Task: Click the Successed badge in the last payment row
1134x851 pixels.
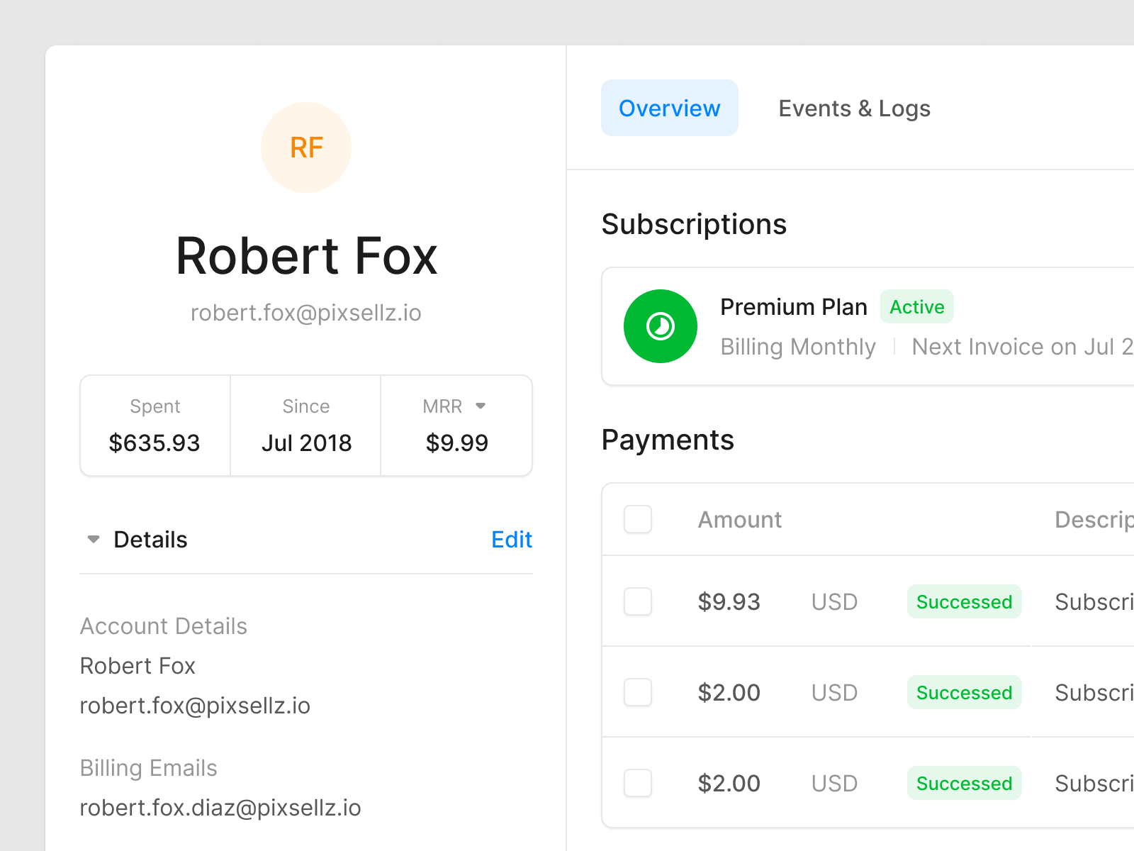Action: [x=964, y=784]
